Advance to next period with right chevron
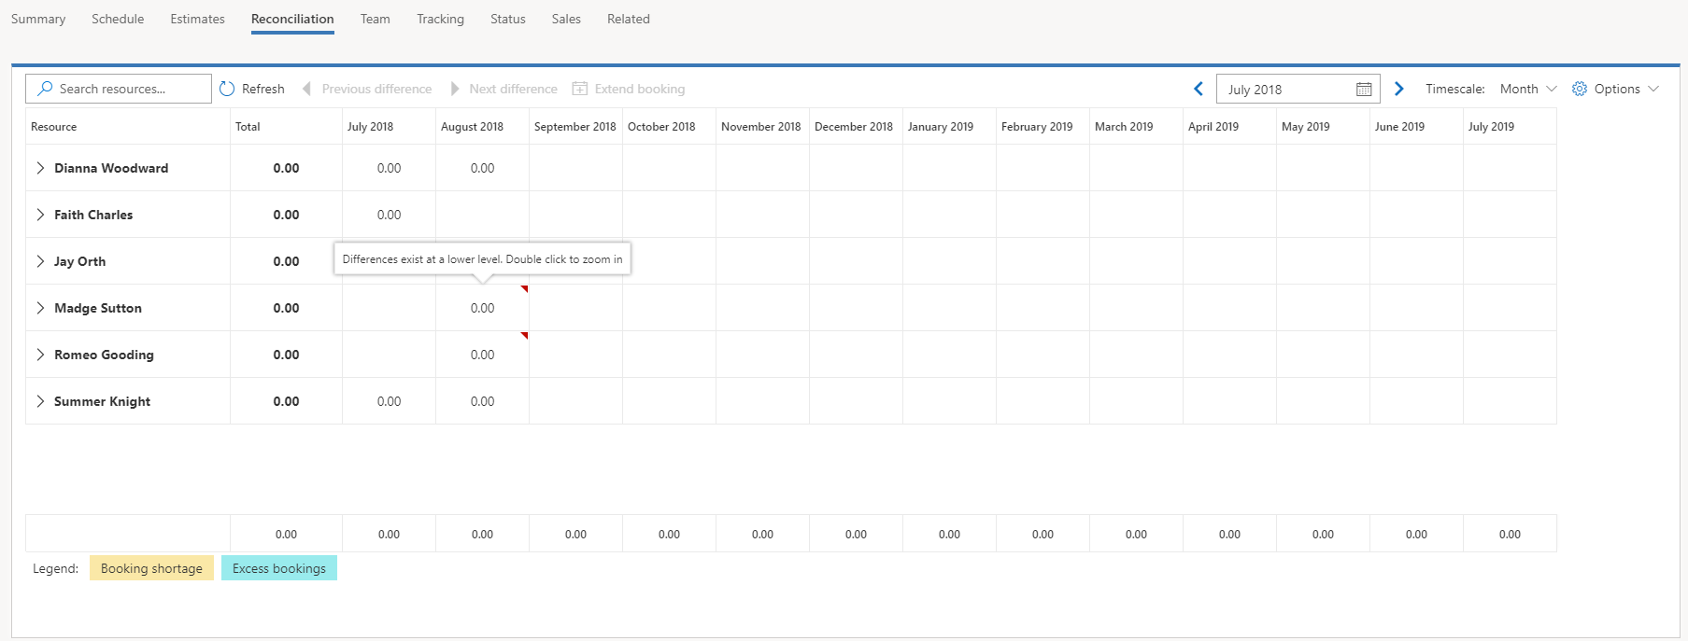The height and width of the screenshot is (641, 1688). pos(1398,89)
